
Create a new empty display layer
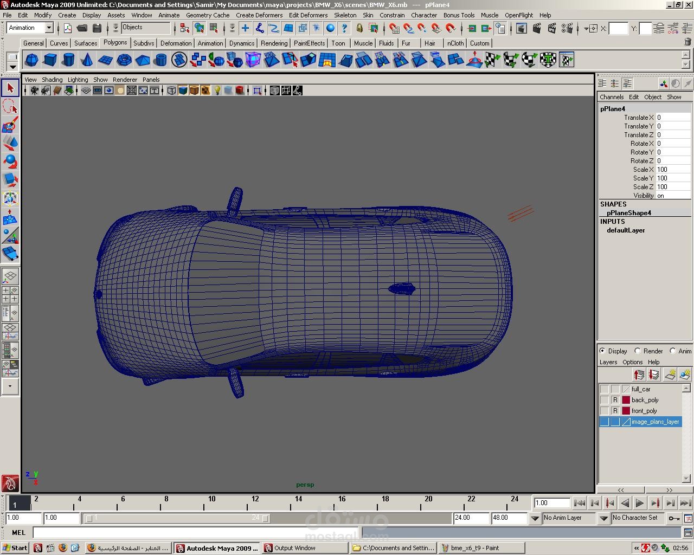click(670, 375)
